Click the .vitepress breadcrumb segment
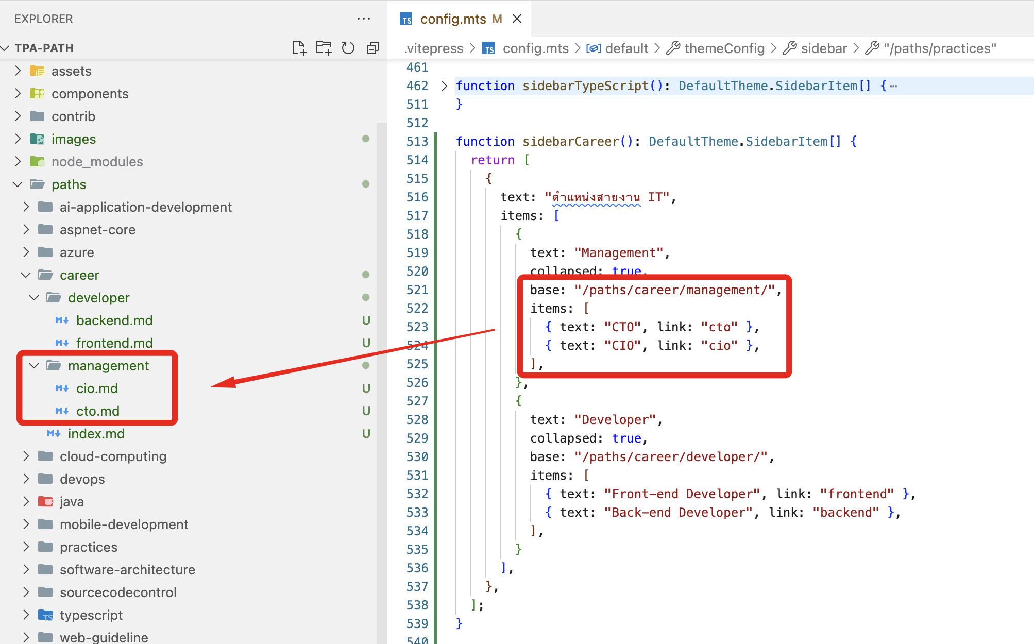This screenshot has width=1034, height=644. click(x=434, y=48)
